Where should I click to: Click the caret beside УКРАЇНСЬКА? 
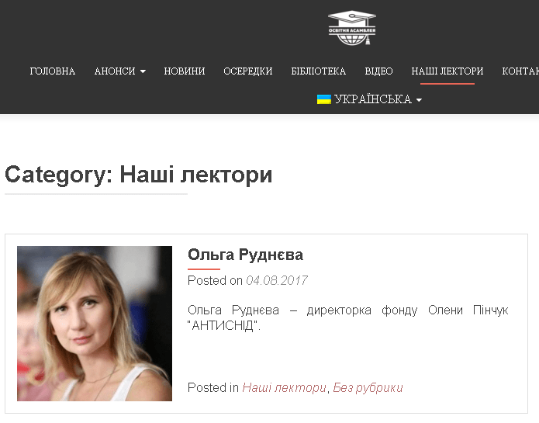[419, 100]
